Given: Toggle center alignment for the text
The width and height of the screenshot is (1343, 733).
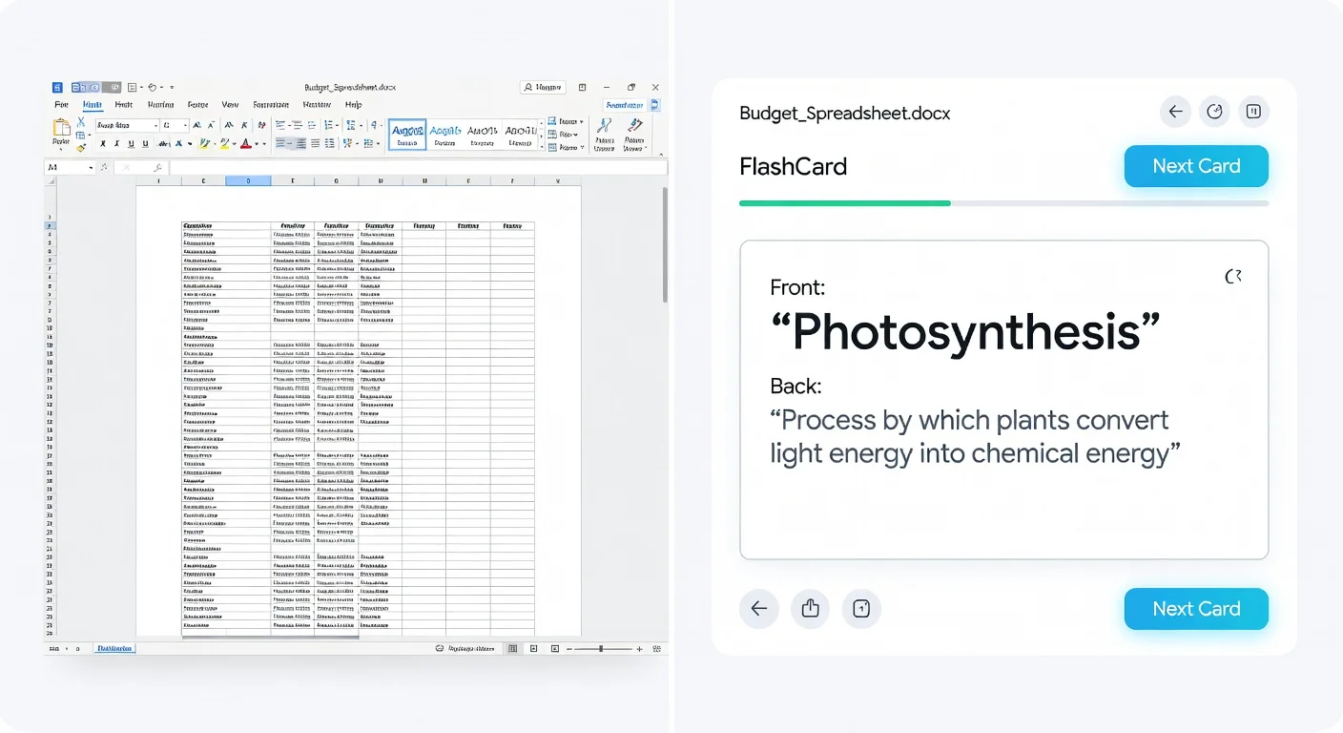Looking at the screenshot, I should coord(289,142).
